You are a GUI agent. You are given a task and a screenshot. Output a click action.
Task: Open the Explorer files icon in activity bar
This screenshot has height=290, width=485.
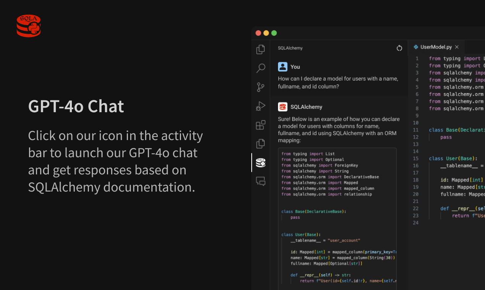[260, 50]
